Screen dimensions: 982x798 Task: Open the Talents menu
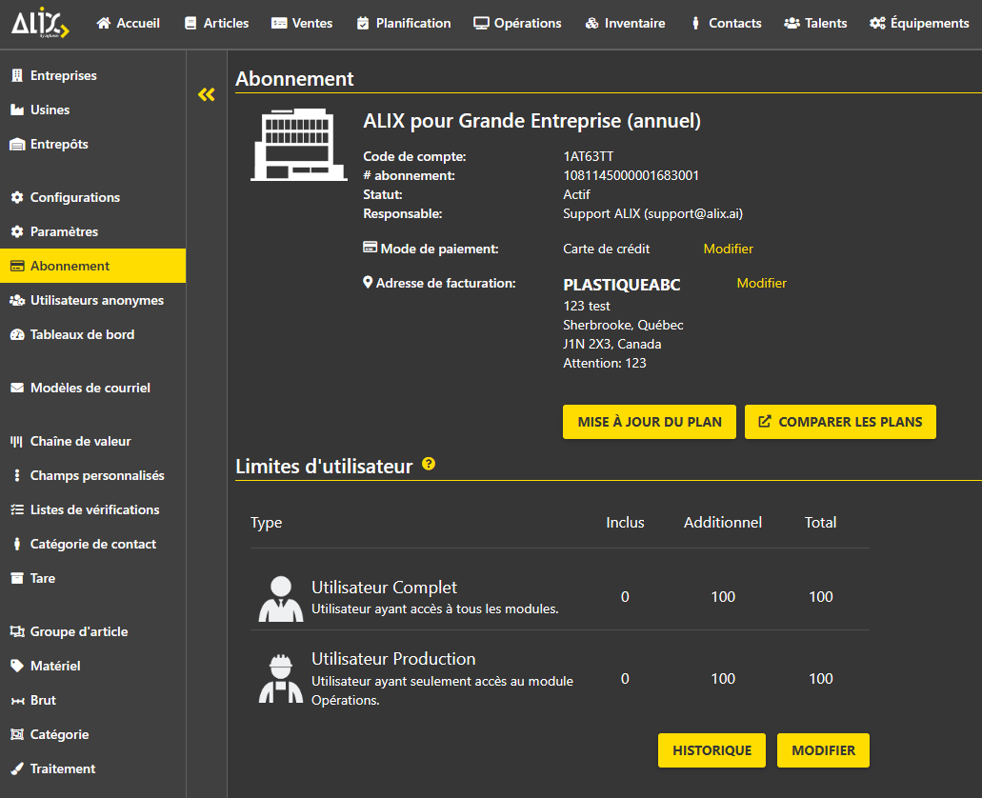[x=815, y=23]
